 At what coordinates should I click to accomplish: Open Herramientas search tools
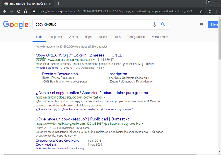[x=160, y=37]
